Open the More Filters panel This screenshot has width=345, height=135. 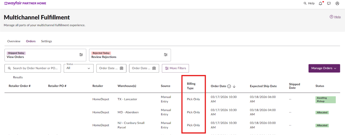pos(175,68)
